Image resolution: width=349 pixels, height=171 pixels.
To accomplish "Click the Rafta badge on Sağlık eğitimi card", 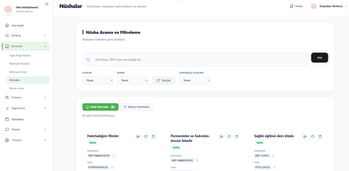I will click(x=260, y=143).
